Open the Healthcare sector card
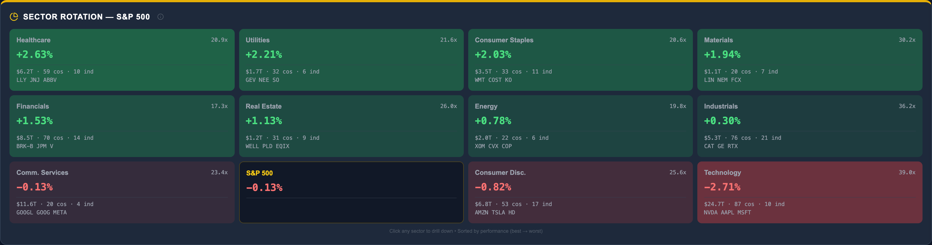The width and height of the screenshot is (932, 245). pos(122,60)
